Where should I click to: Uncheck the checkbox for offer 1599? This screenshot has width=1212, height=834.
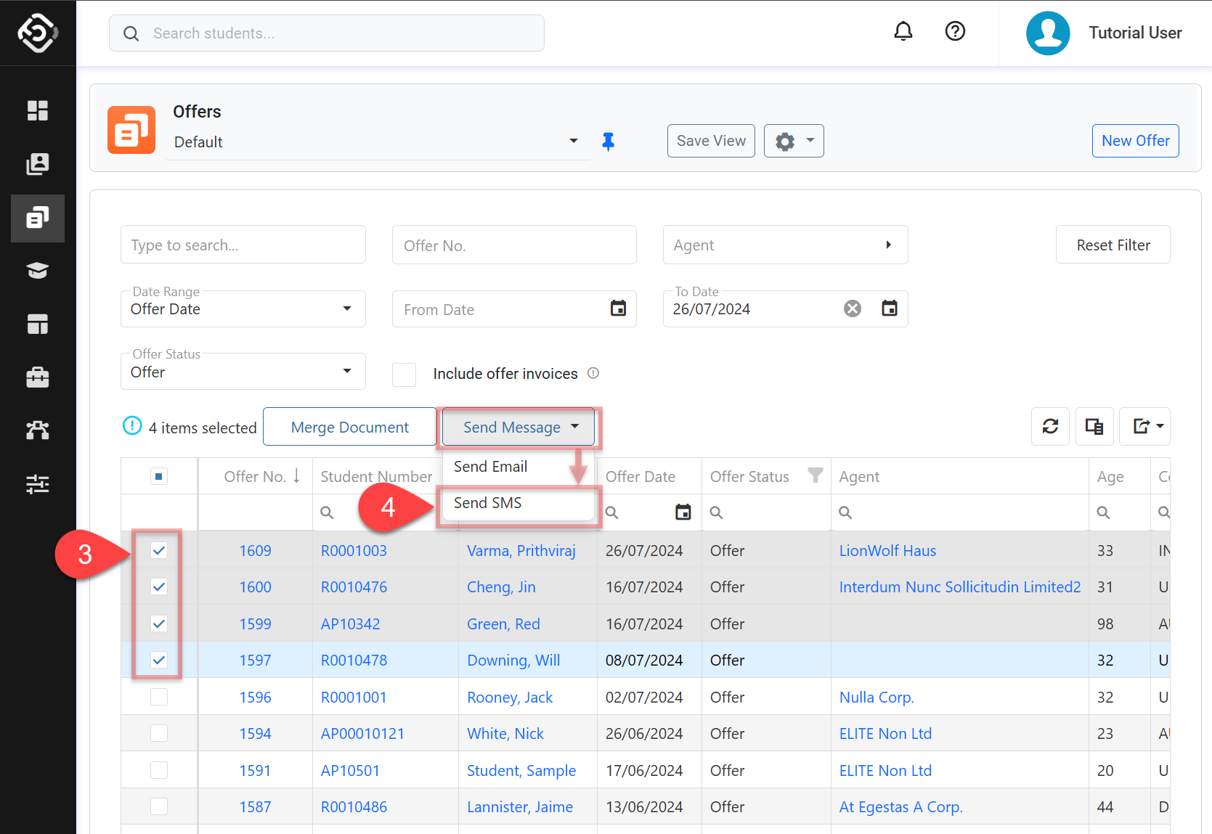tap(159, 624)
